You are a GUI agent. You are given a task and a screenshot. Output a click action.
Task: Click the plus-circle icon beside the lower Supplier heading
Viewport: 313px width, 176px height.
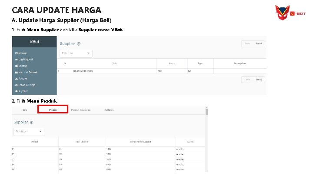[x=31, y=122]
